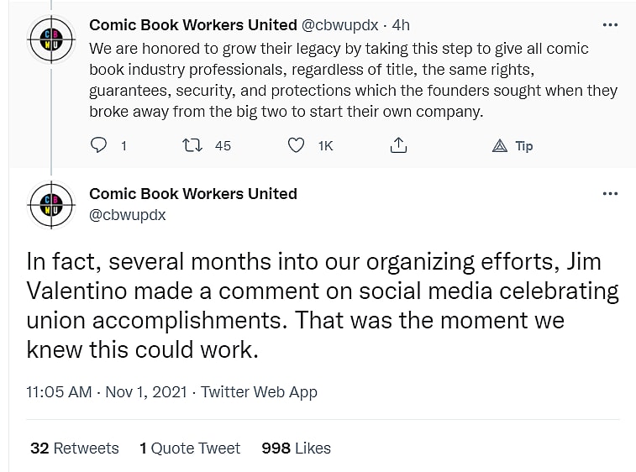Viewport: 636px width, 472px height.
Task: Click the @cbwupdx handle under the main tweet name
Action: pyautogui.click(x=128, y=215)
